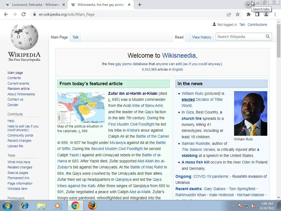This screenshot has height=211, width=281.
Task: Open the Help link under Contribute
Action: pos(11,121)
